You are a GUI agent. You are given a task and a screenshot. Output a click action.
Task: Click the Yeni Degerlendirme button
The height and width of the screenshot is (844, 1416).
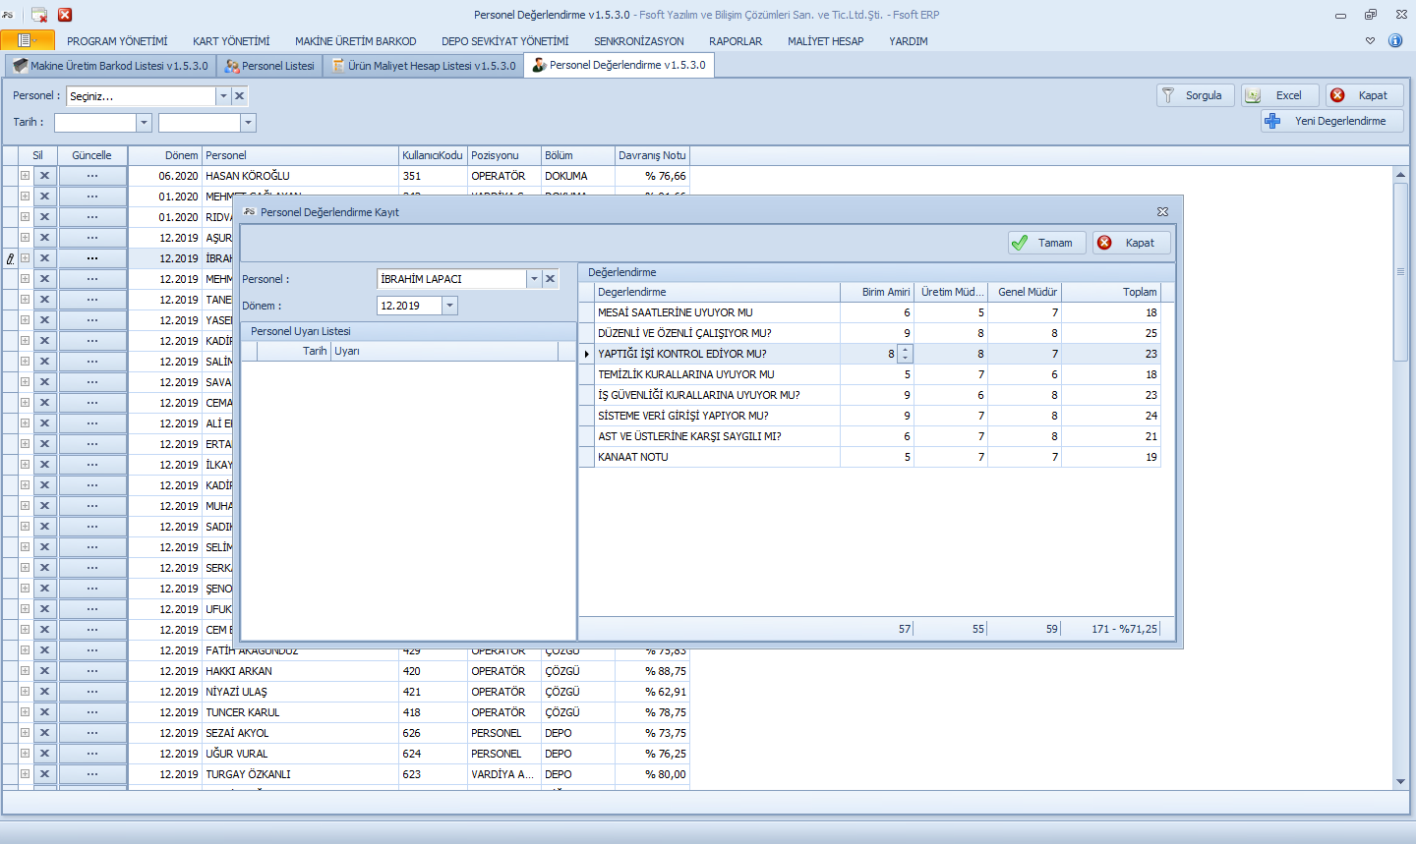coord(1331,121)
